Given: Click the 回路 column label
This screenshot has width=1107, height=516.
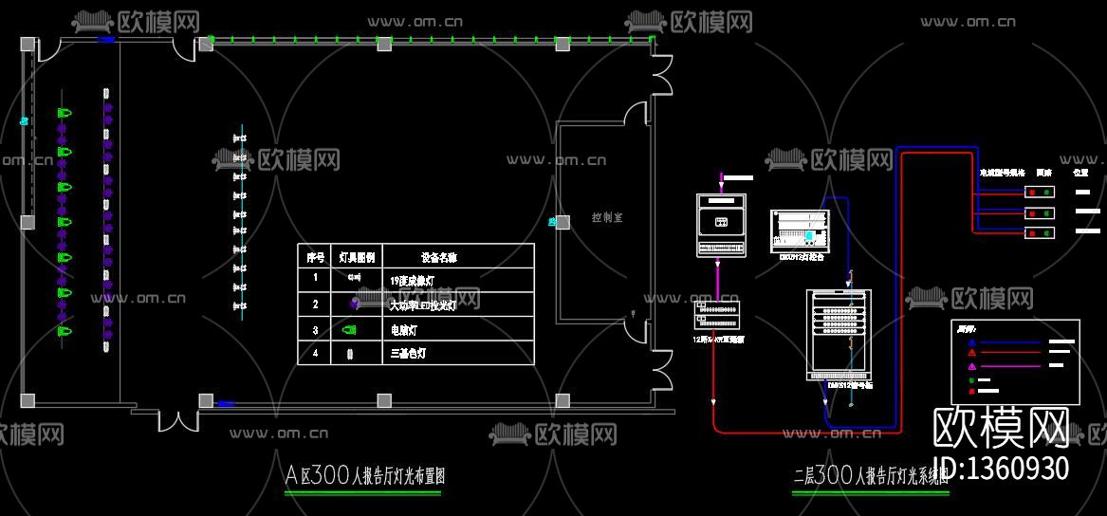Looking at the screenshot, I should (x=1045, y=172).
